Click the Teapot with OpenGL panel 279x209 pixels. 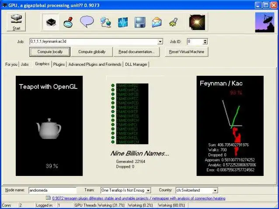pos(49,126)
